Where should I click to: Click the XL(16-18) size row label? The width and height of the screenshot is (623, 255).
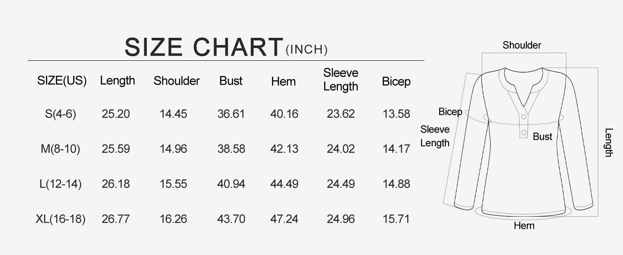pyautogui.click(x=60, y=219)
